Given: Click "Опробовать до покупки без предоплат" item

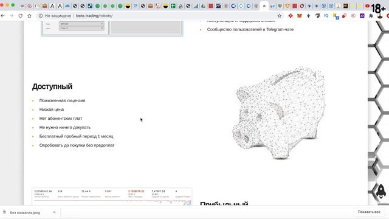Looking at the screenshot, I should tap(77, 145).
